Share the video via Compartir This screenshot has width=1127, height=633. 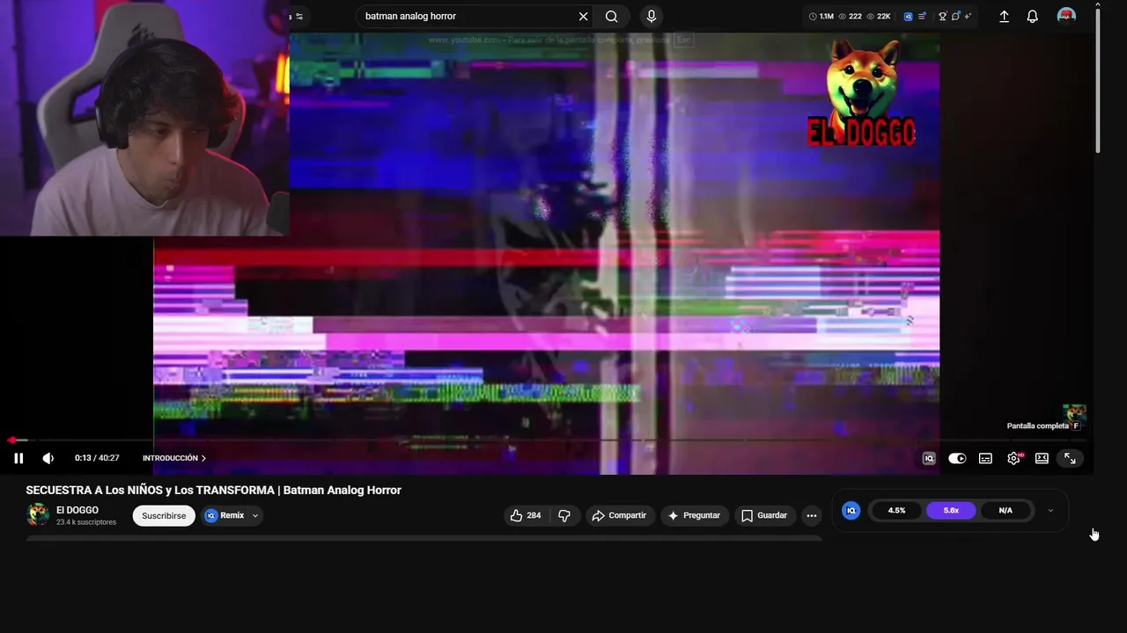(619, 515)
